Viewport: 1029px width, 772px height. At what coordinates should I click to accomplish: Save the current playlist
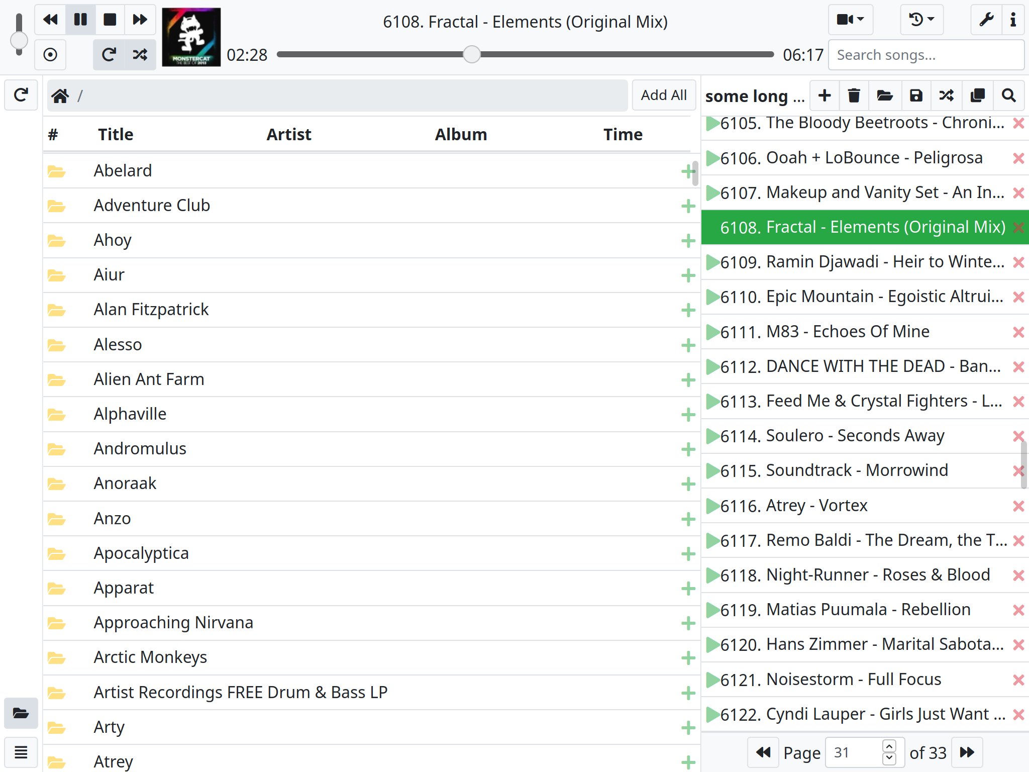pos(916,95)
